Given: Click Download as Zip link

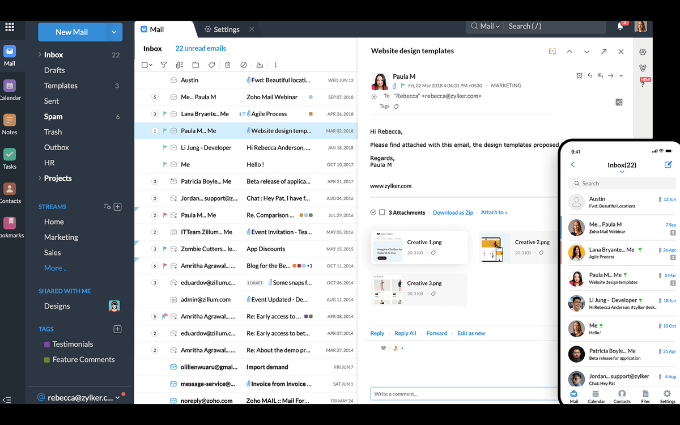Looking at the screenshot, I should coord(453,212).
